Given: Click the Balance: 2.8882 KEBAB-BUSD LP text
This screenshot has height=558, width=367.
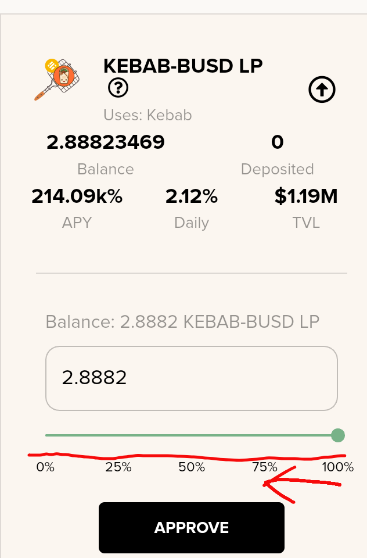Looking at the screenshot, I should pyautogui.click(x=182, y=321).
